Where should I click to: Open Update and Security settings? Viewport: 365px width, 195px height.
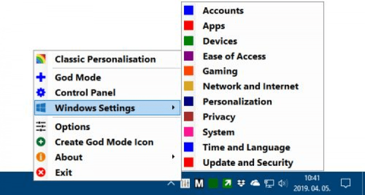(253, 162)
